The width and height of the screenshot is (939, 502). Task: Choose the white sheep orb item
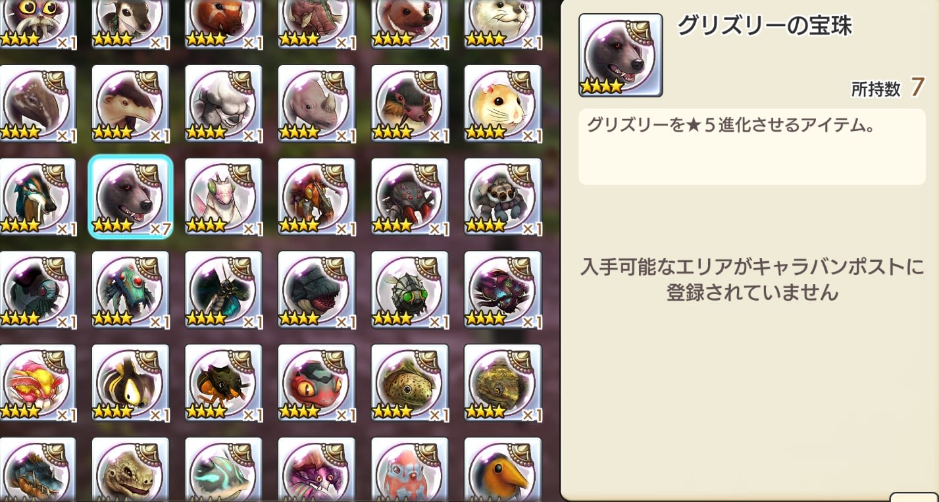[224, 104]
